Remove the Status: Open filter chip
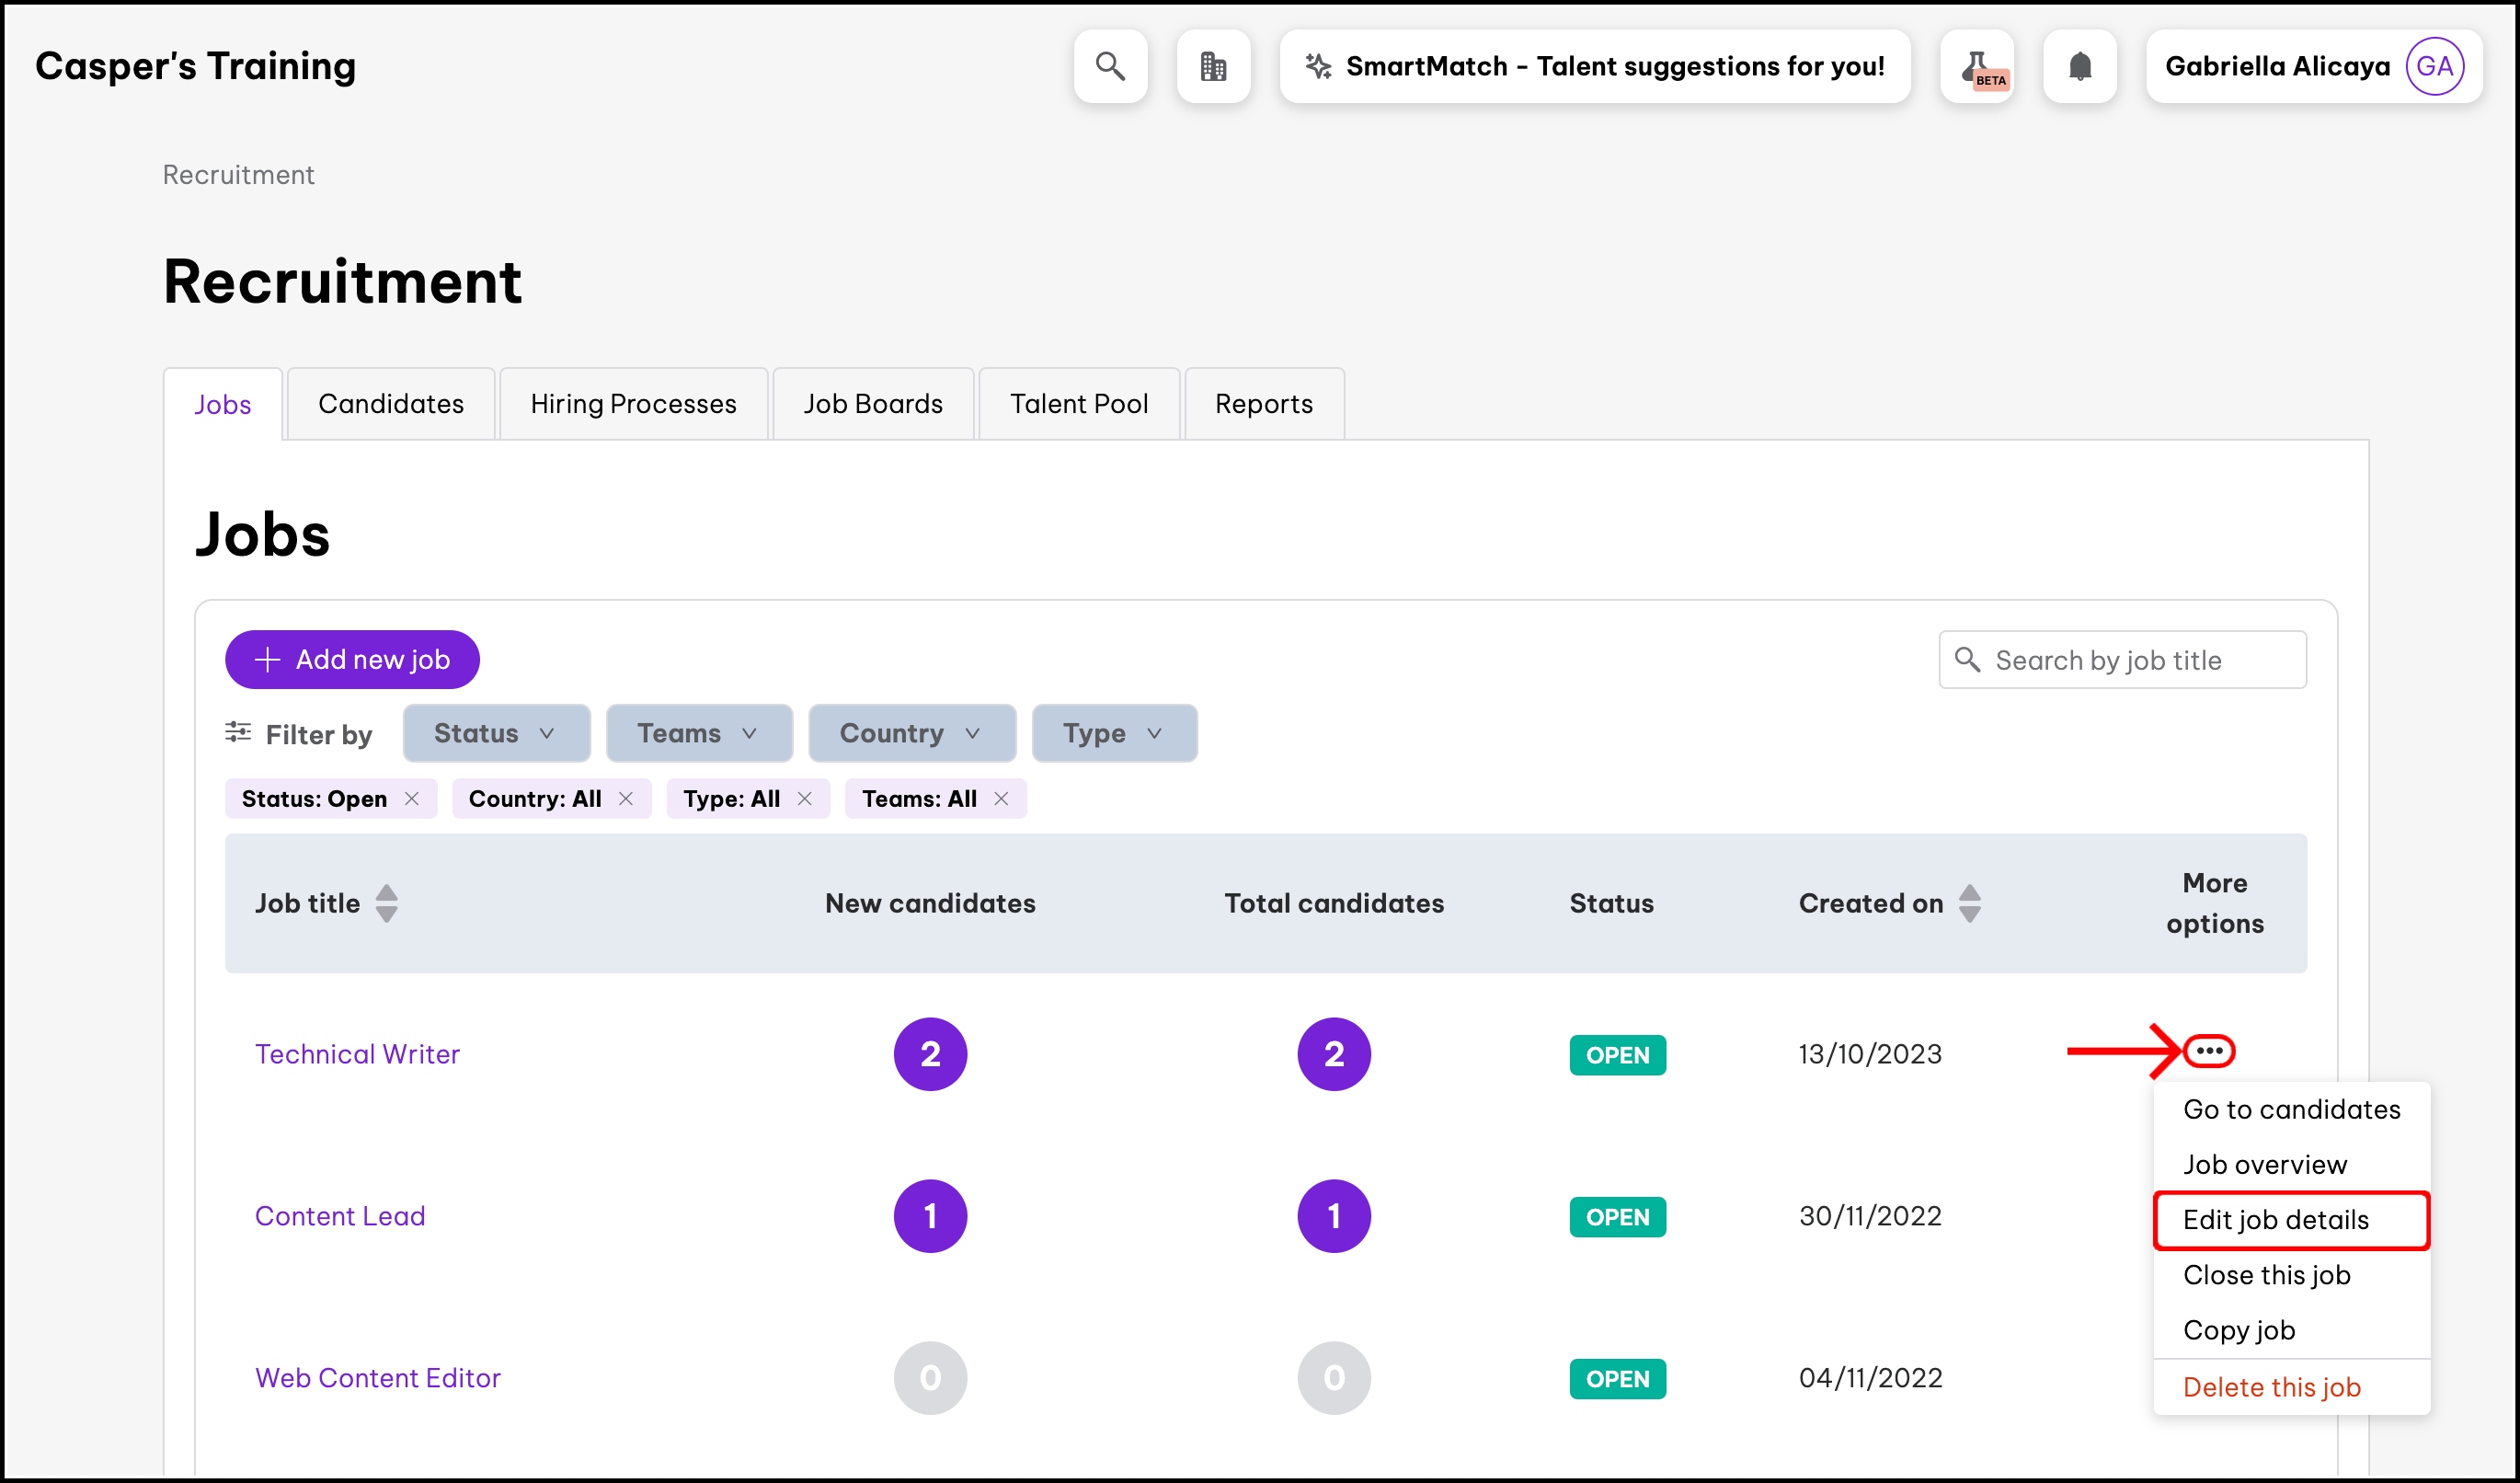 [412, 798]
